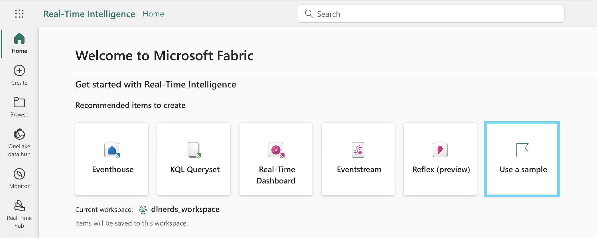Image resolution: width=597 pixels, height=238 pixels.
Task: Open the Create page from sidebar
Action: click(x=19, y=75)
